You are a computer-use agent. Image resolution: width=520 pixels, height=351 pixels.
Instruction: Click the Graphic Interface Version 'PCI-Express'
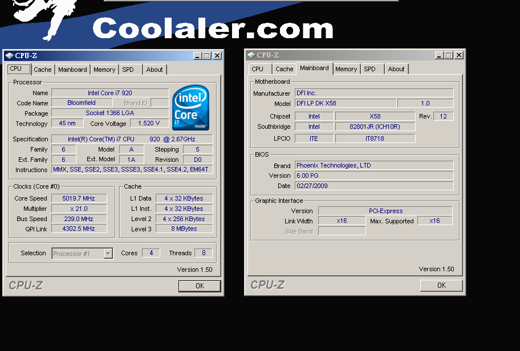click(x=385, y=211)
